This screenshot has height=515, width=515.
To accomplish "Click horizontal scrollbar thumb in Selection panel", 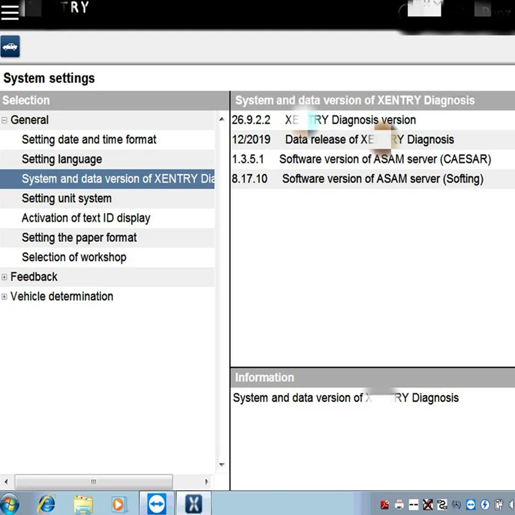I will [x=94, y=482].
